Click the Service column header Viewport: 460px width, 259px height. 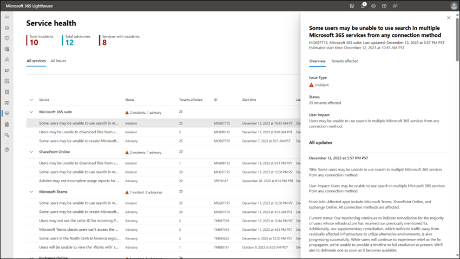coord(44,100)
